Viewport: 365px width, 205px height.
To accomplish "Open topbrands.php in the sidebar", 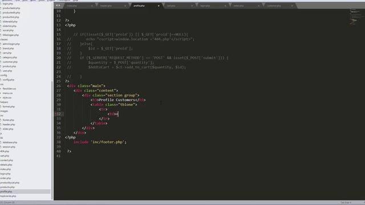I will coord(8,196).
